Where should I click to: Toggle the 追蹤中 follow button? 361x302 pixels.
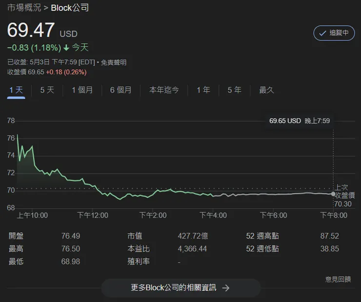pos(334,33)
